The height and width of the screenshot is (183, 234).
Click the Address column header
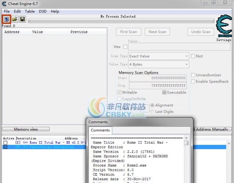[x=16, y=32]
